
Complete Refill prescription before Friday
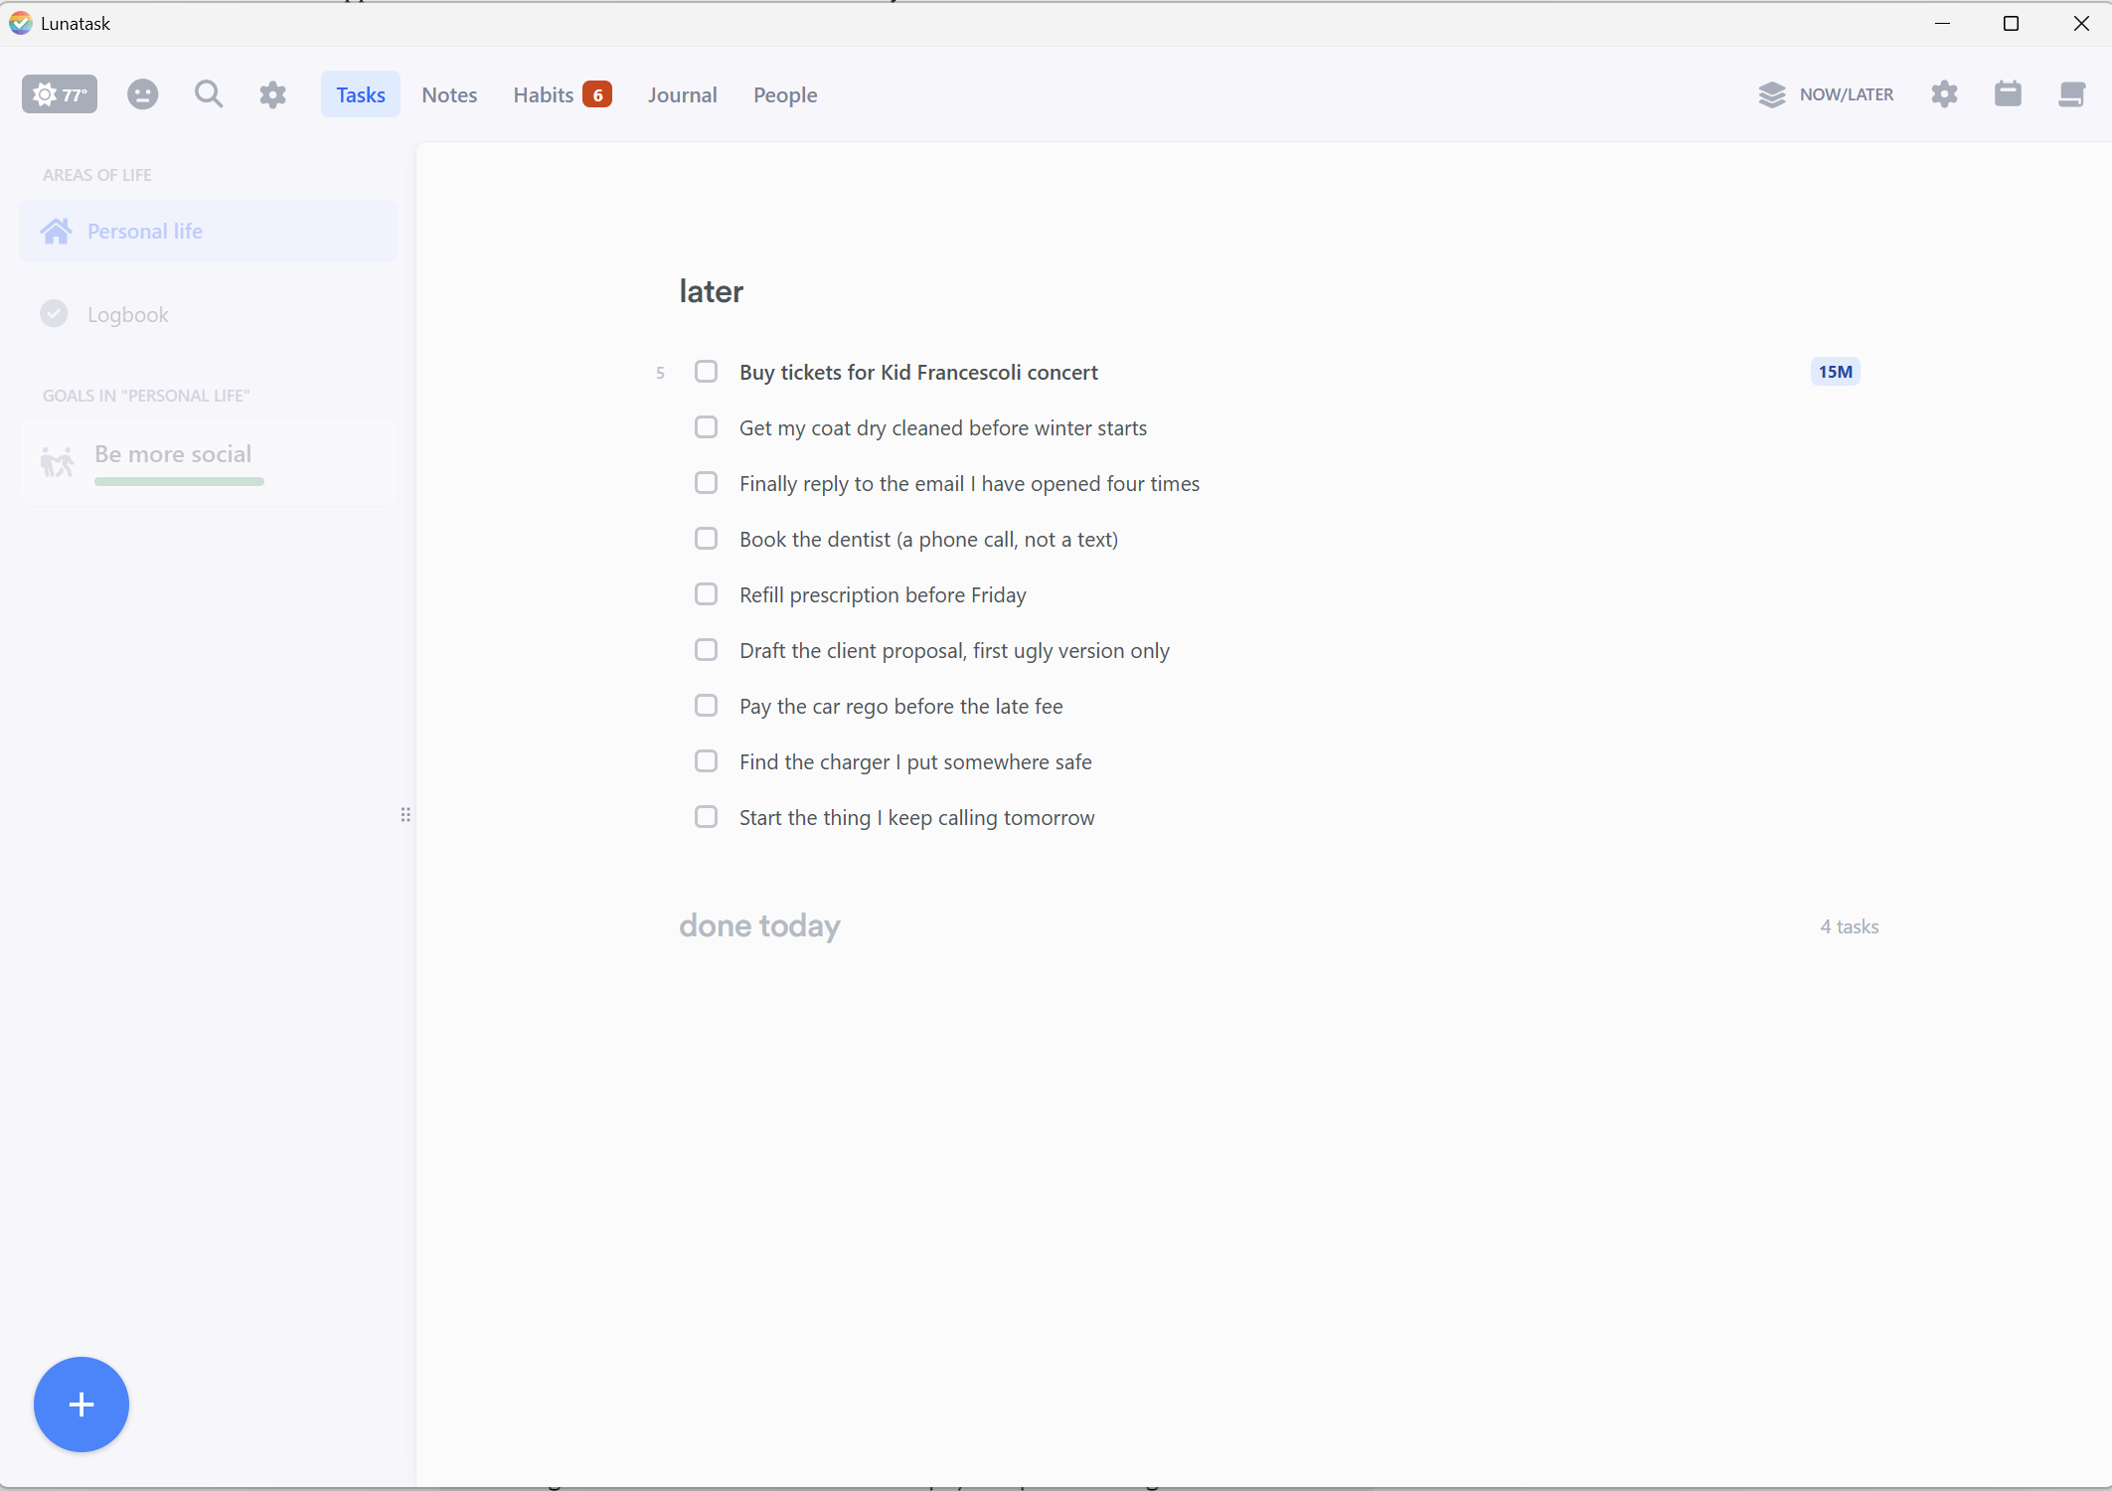[706, 594]
